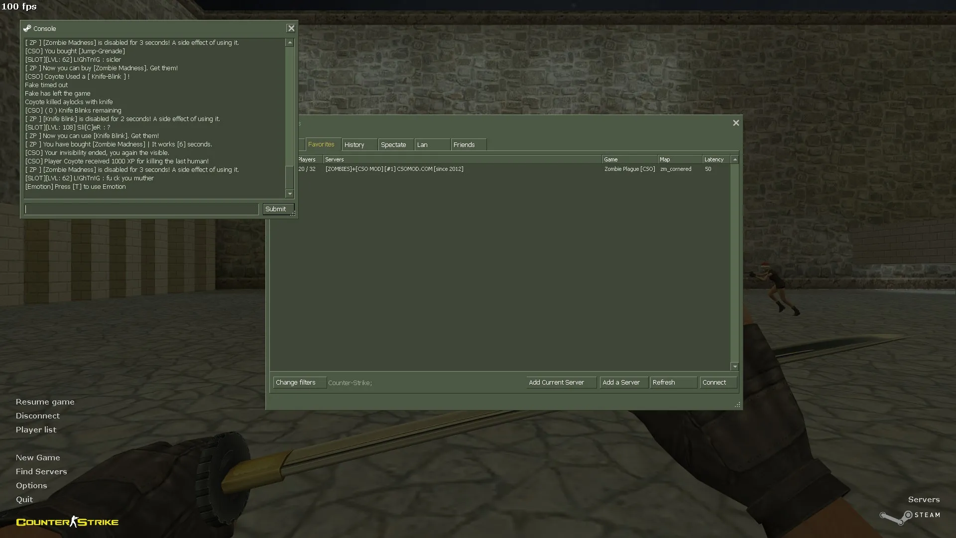This screenshot has width=956, height=538.
Task: Close the Console window
Action: click(x=291, y=28)
